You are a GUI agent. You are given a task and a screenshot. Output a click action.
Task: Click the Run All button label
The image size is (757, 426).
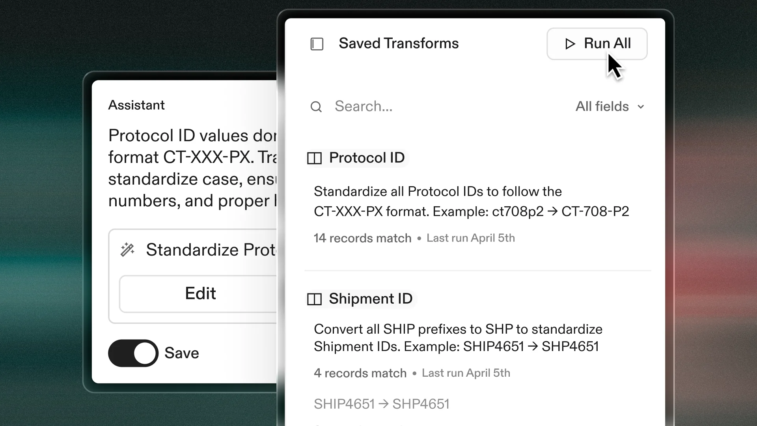(607, 43)
